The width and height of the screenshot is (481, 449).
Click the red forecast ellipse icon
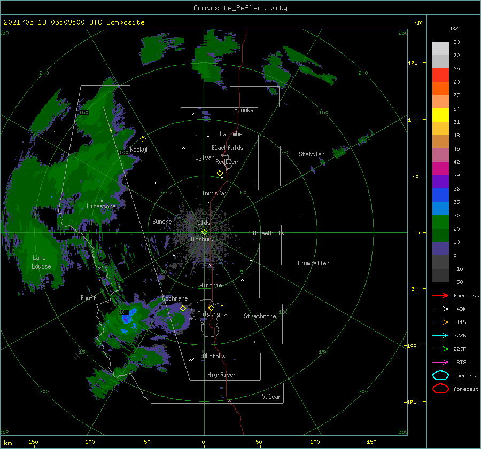440,389
